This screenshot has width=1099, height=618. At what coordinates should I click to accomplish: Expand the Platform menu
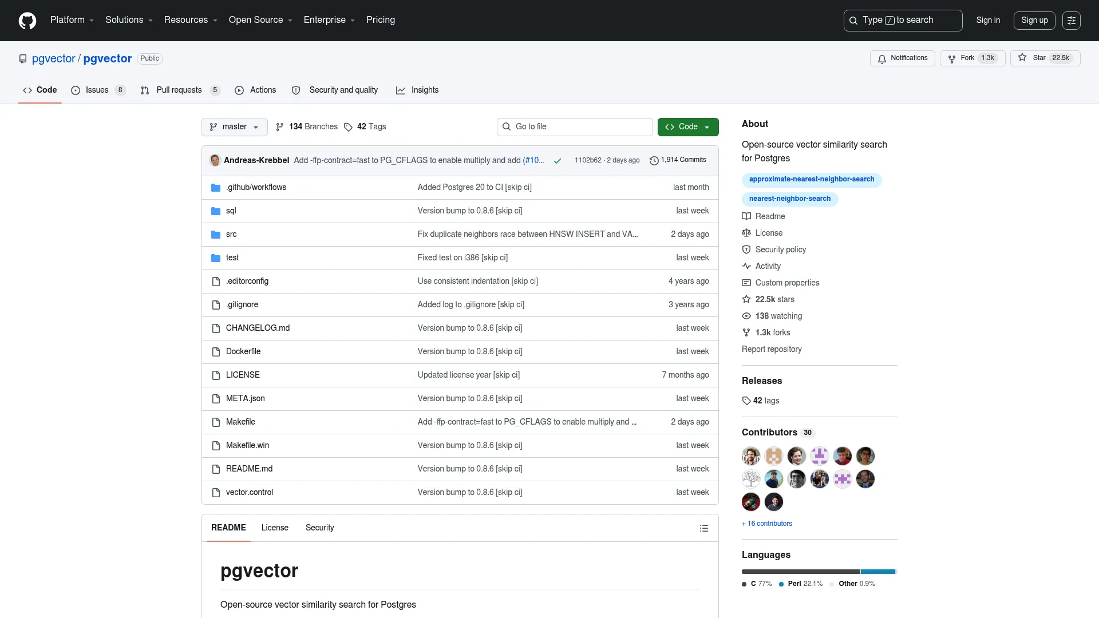[x=72, y=20]
